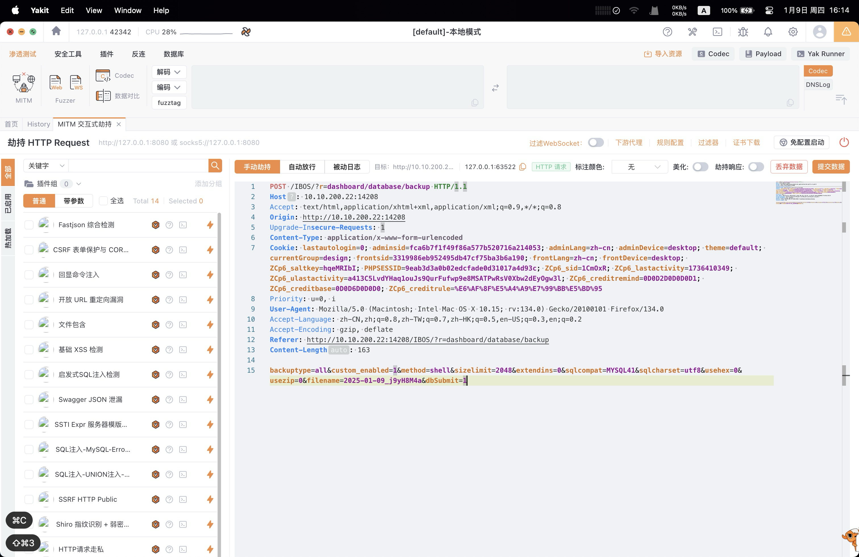Open the settings gear icon

click(793, 32)
